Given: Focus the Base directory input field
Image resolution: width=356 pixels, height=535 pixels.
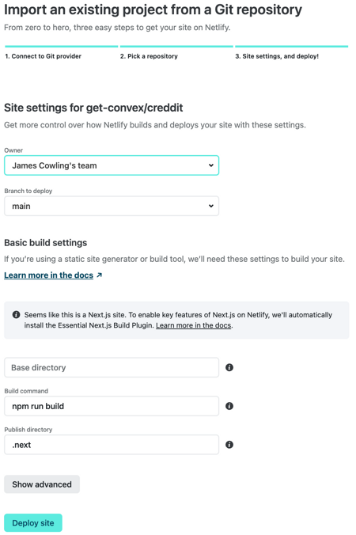Looking at the screenshot, I should 112,367.
